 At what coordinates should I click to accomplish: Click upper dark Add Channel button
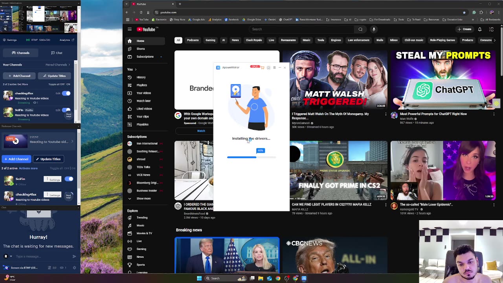click(x=19, y=76)
